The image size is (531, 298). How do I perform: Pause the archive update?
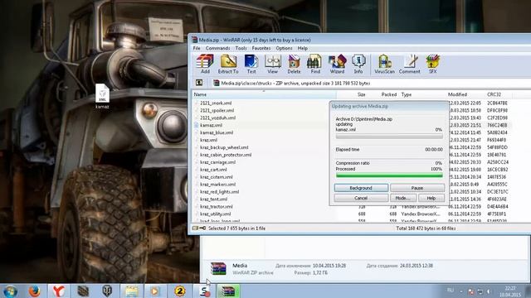[x=417, y=188]
